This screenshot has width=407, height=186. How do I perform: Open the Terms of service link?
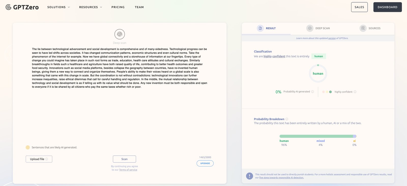pos(128,170)
